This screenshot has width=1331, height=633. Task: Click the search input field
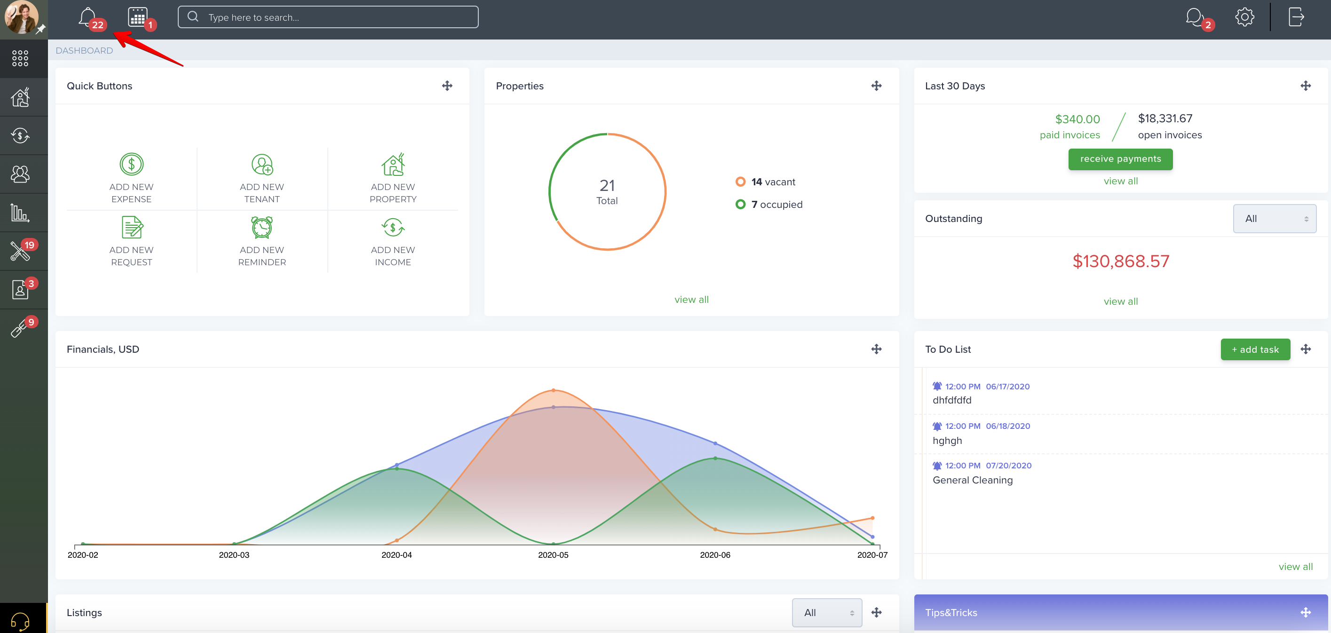328,17
